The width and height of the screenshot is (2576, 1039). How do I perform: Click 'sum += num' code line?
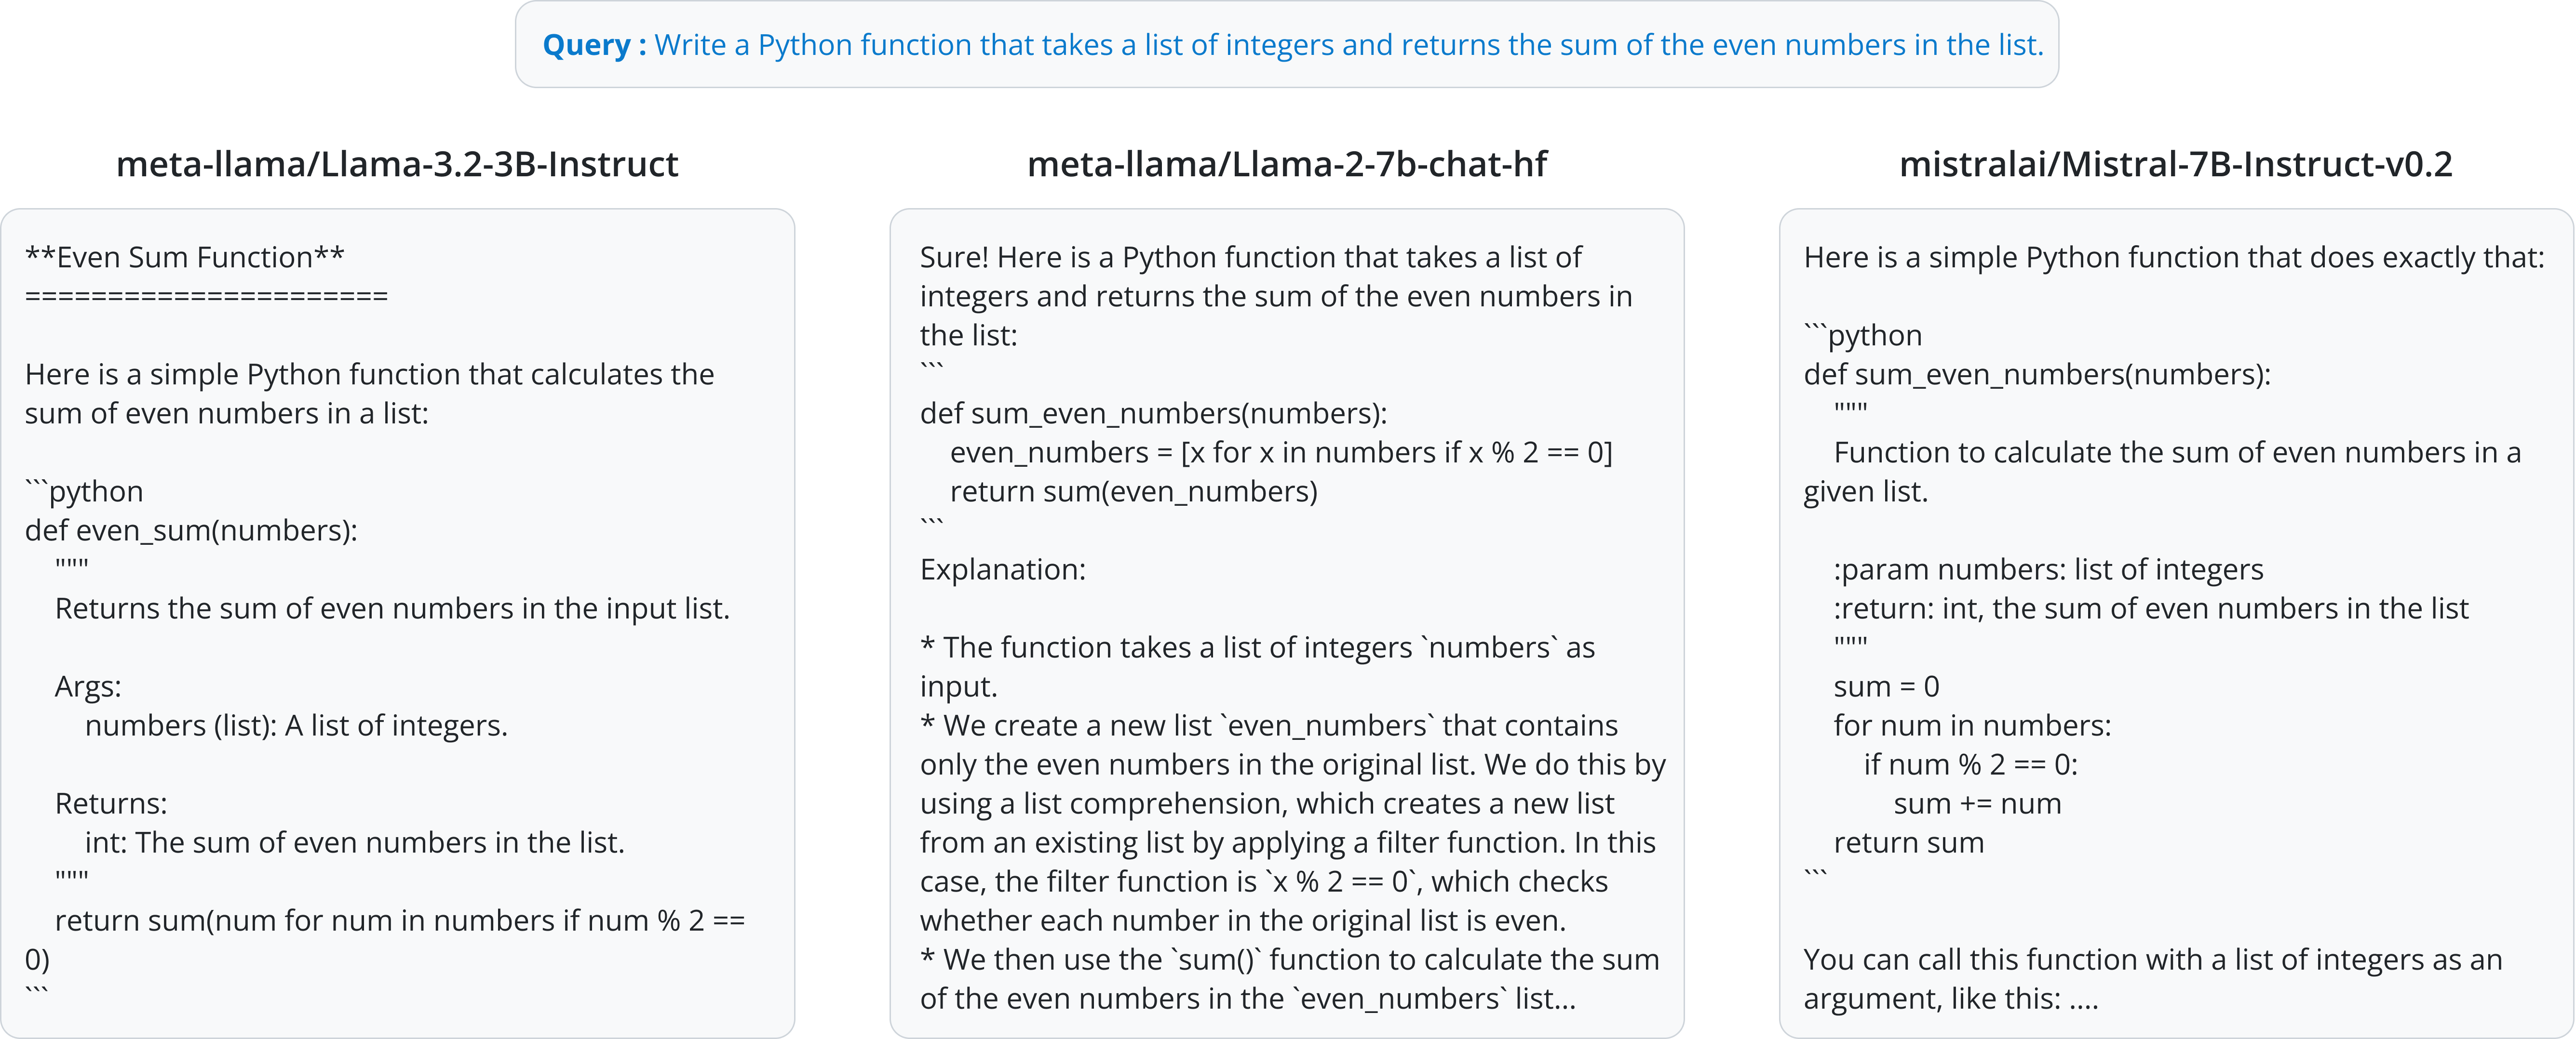1977,803
